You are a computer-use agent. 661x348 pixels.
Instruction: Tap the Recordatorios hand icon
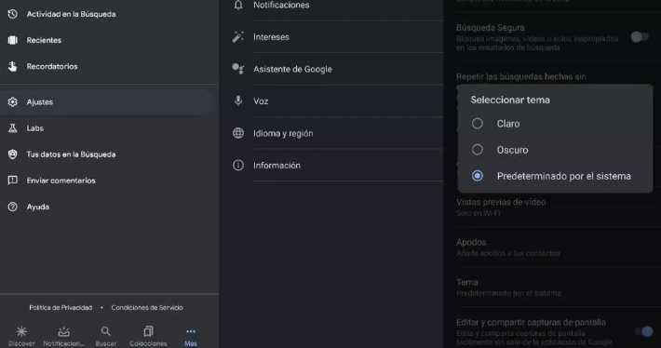[13, 66]
